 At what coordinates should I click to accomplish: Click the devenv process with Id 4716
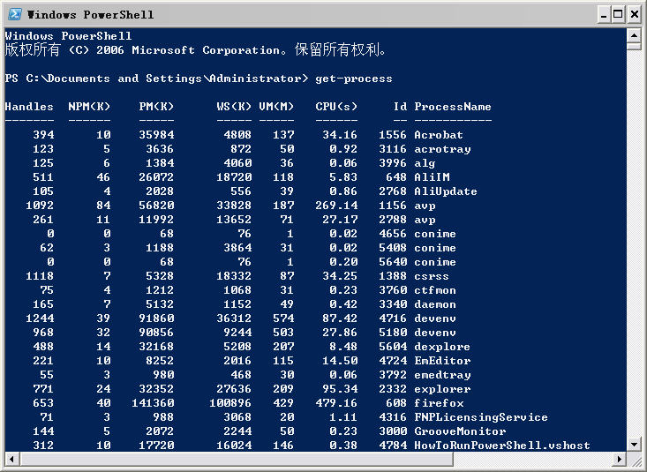click(435, 318)
